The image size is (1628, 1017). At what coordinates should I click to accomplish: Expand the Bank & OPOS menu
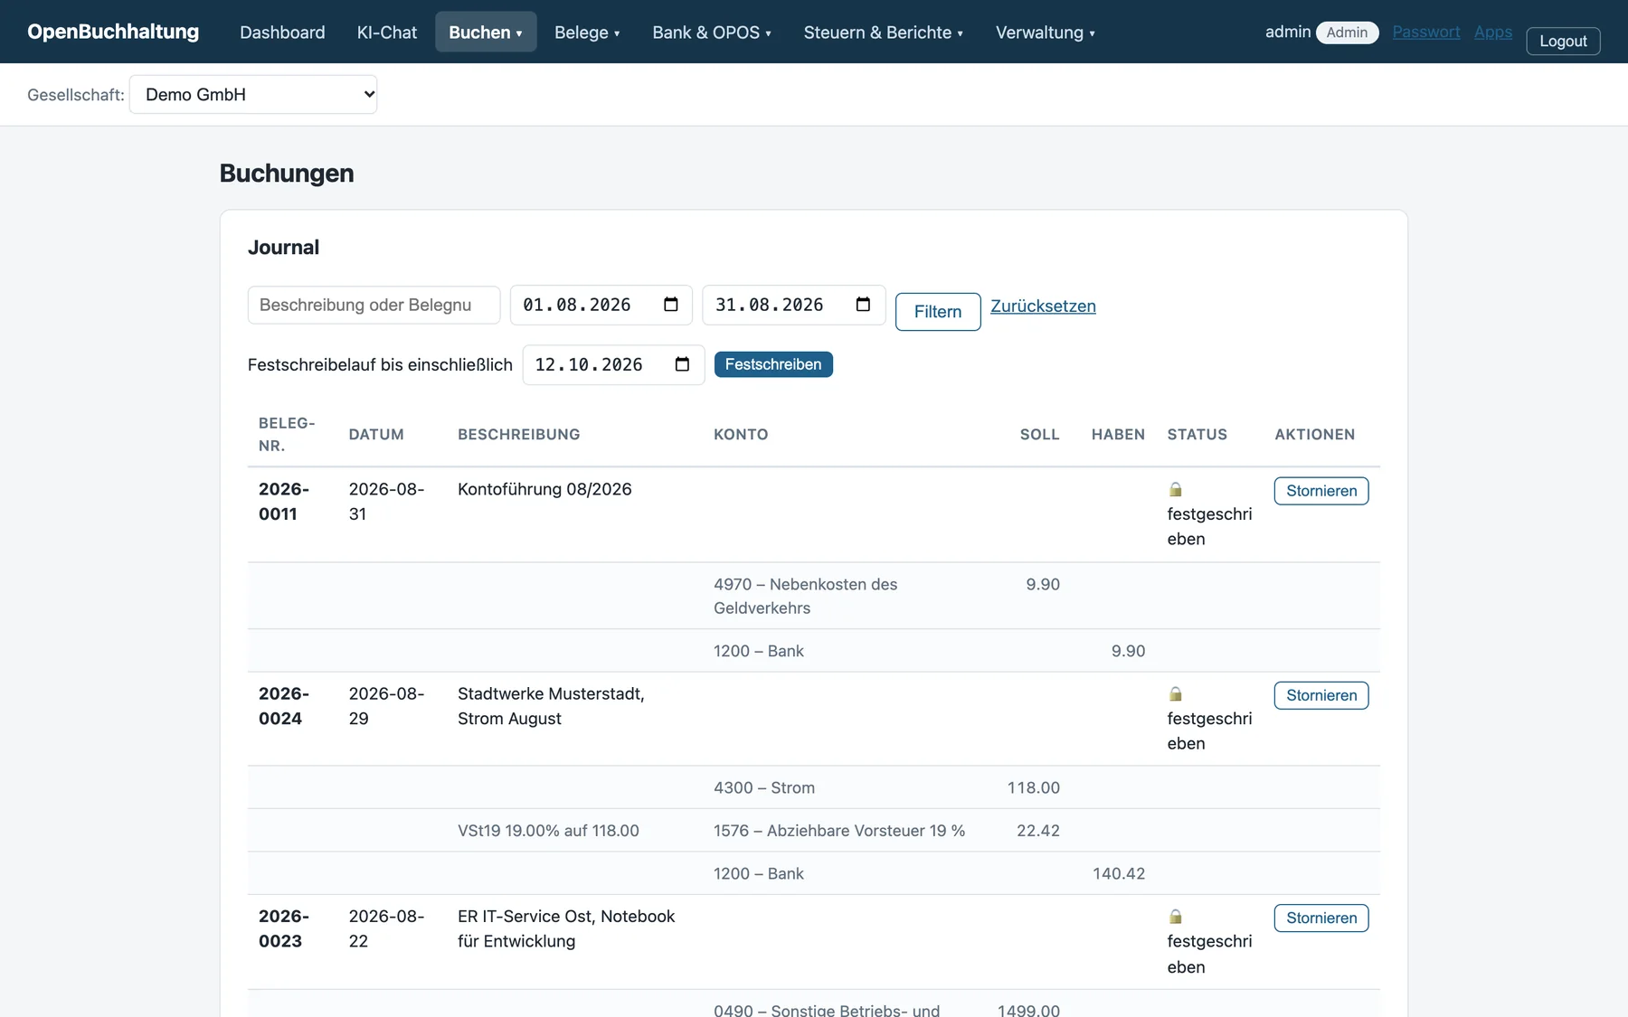712,32
